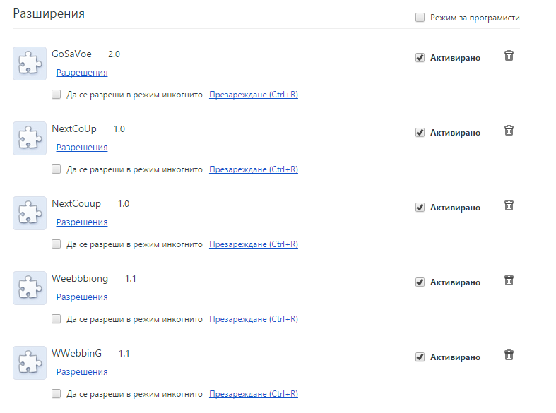Click the NextCoUp puzzle piece icon
The width and height of the screenshot is (556, 413).
[x=30, y=138]
